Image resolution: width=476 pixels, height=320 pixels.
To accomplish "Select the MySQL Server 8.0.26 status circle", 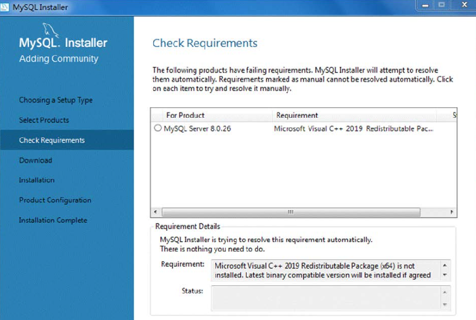I will 157,128.
